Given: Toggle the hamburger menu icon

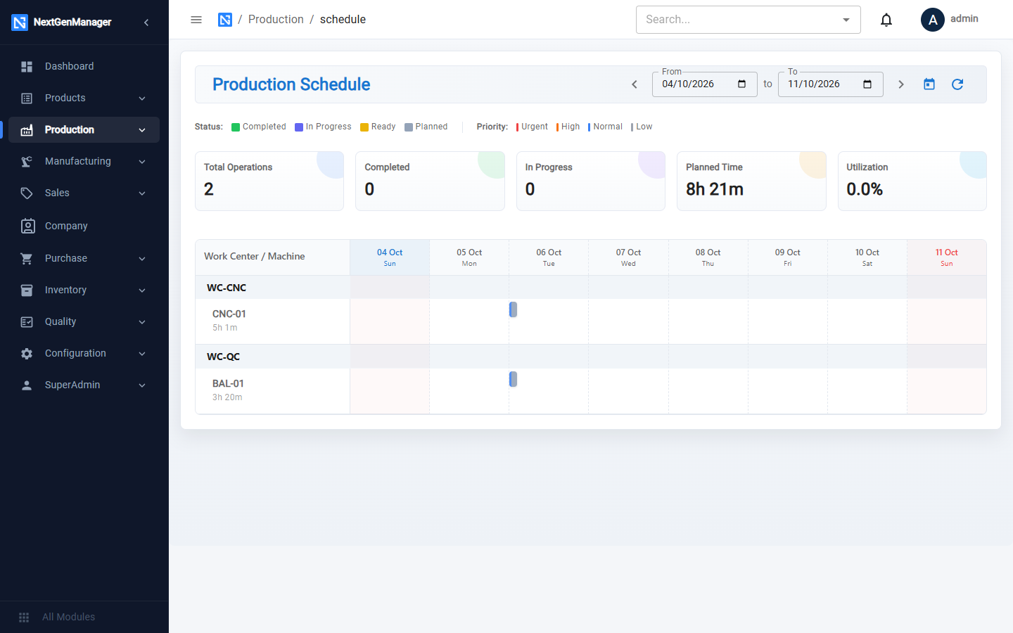Looking at the screenshot, I should pos(196,20).
